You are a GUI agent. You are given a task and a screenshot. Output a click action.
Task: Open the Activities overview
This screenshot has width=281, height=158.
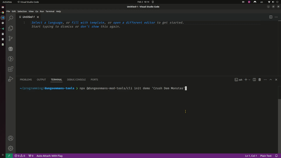click(7, 2)
